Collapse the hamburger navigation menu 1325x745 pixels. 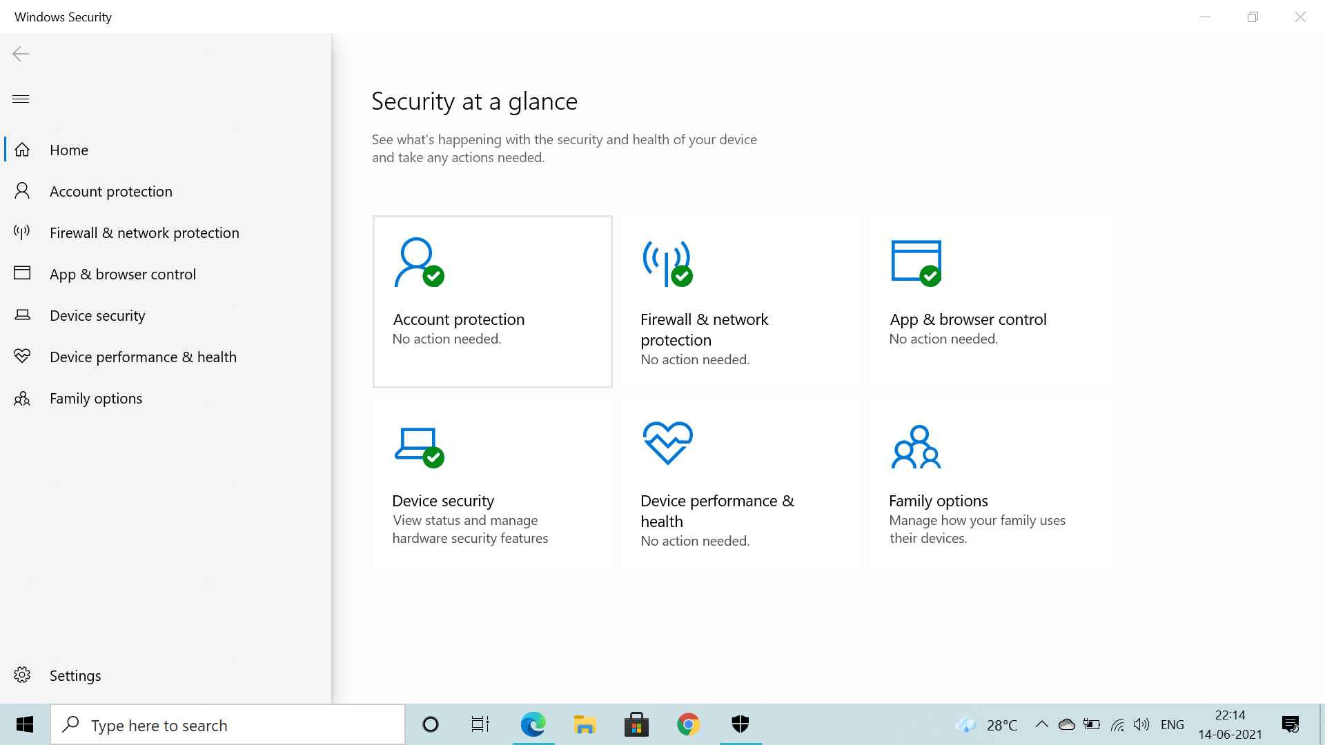point(21,99)
